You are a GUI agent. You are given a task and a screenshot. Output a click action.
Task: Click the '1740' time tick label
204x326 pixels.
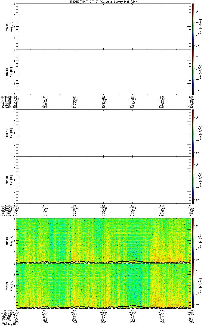[x=162, y=322]
